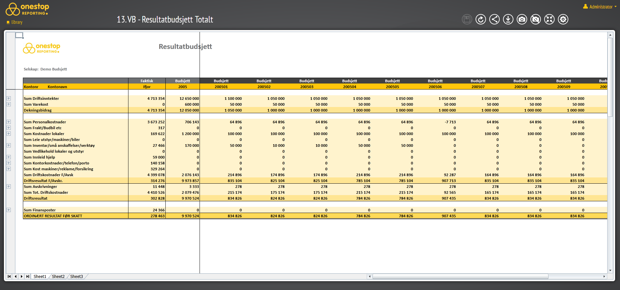The height and width of the screenshot is (290, 620).
Task: Click the grayed-out save disk icon
Action: pyautogui.click(x=467, y=19)
